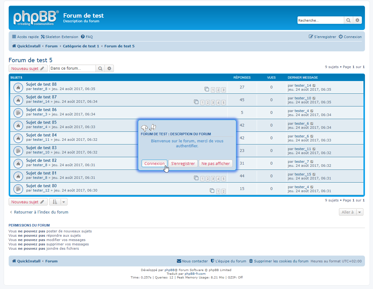Open the FAQ page

(x=87, y=37)
